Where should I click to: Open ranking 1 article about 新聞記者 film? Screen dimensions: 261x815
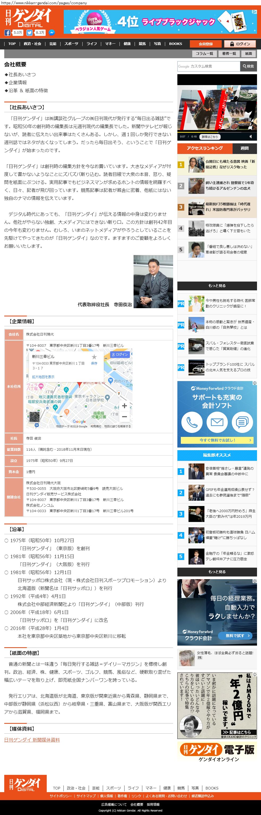(x=217, y=165)
